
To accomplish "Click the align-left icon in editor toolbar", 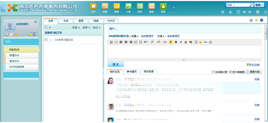I will tap(121, 42).
